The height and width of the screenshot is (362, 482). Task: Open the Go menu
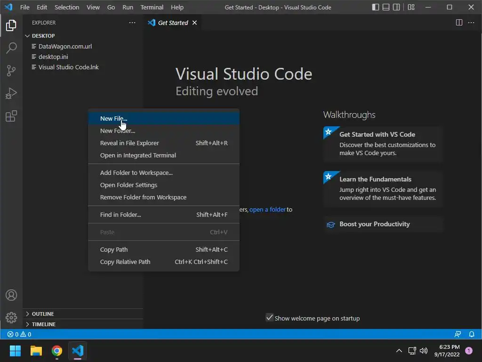click(111, 7)
